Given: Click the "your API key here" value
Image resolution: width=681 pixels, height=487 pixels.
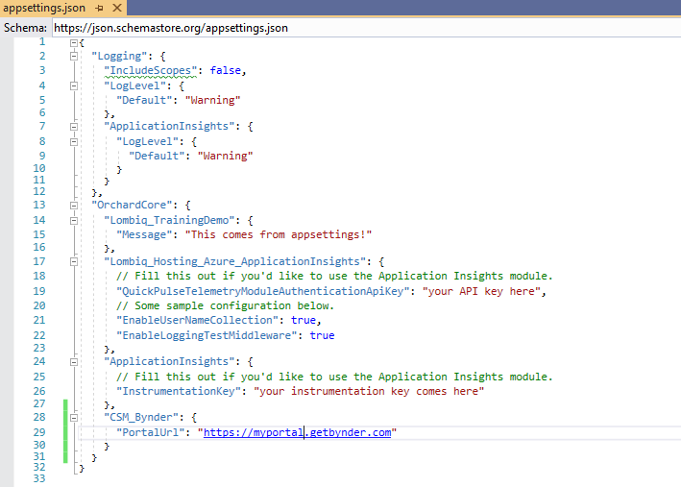Looking at the screenshot, I should (x=481, y=291).
